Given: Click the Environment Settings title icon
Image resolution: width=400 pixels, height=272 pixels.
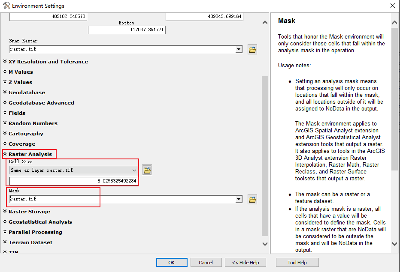Looking at the screenshot, I should click(x=6, y=6).
